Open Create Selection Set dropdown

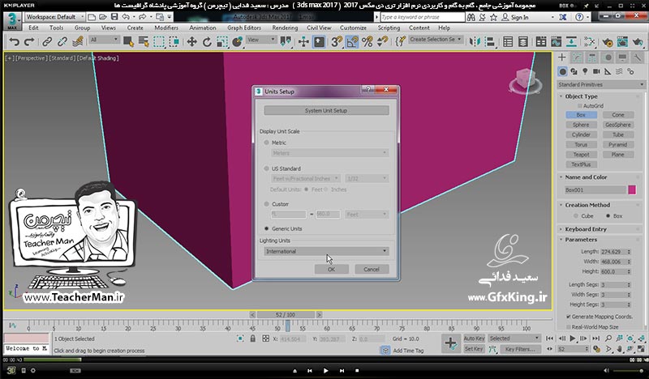pyautogui.click(x=436, y=39)
